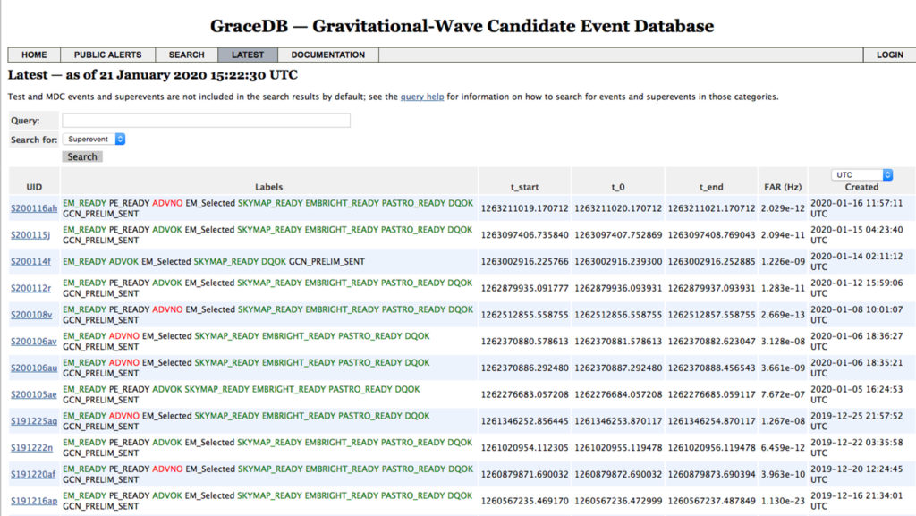The image size is (916, 516).
Task: Follow the query help link
Action: click(422, 97)
